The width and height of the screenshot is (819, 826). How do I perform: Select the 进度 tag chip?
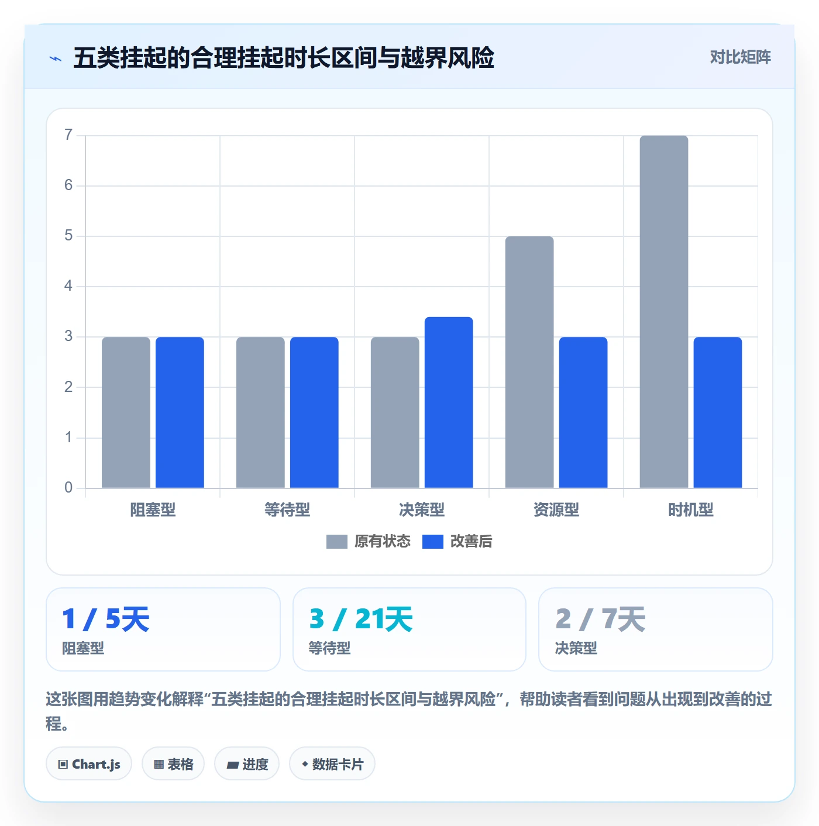pyautogui.click(x=247, y=764)
